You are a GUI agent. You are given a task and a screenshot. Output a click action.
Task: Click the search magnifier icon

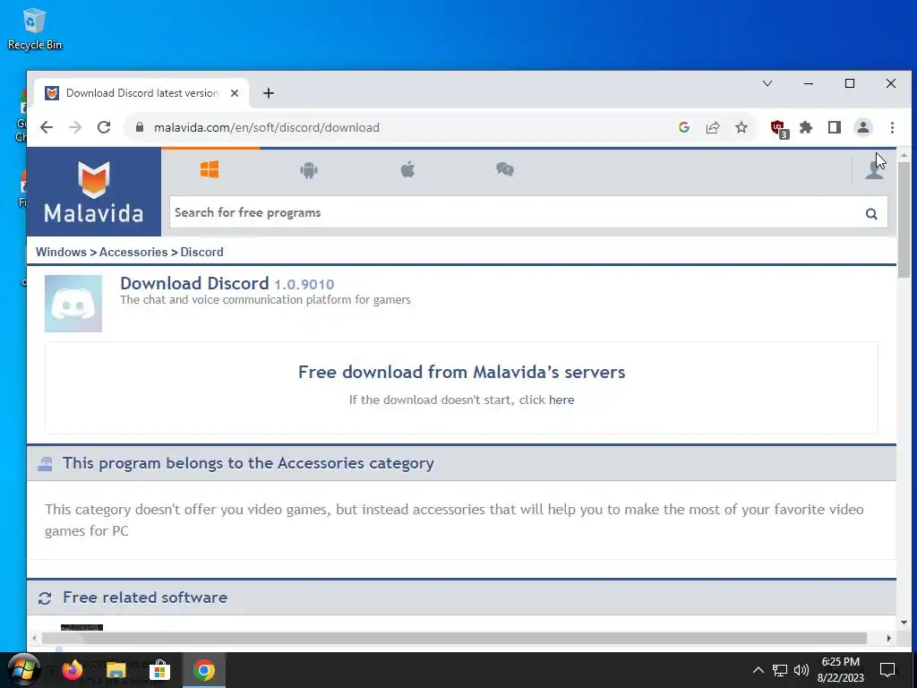pos(871,213)
